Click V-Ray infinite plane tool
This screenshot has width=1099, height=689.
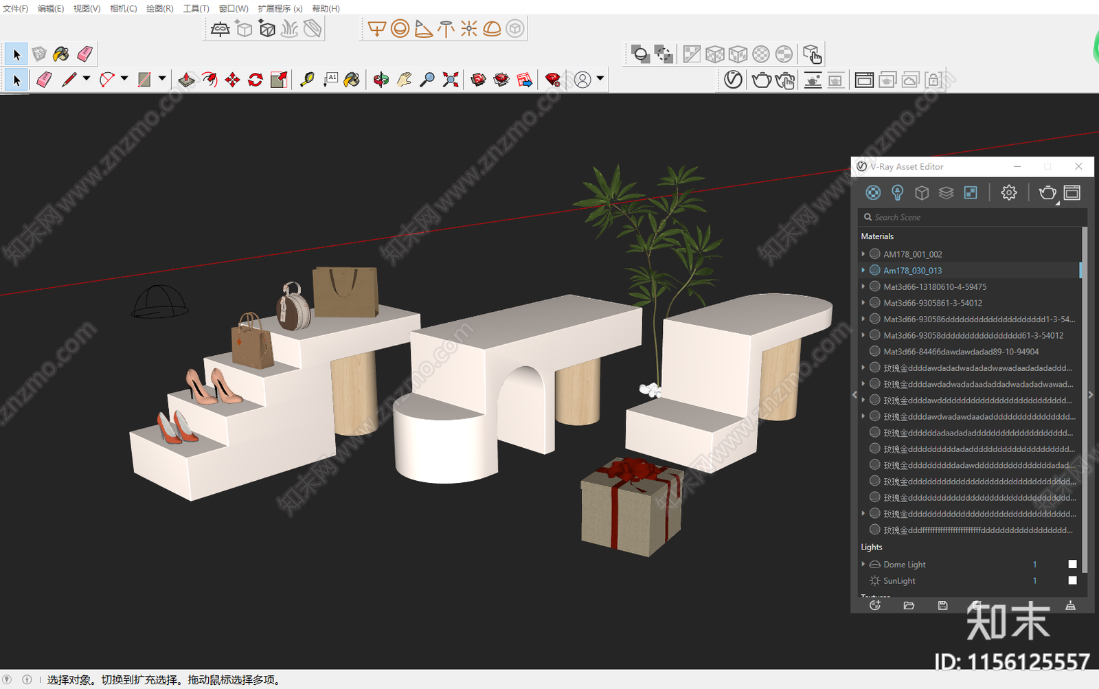tap(220, 29)
